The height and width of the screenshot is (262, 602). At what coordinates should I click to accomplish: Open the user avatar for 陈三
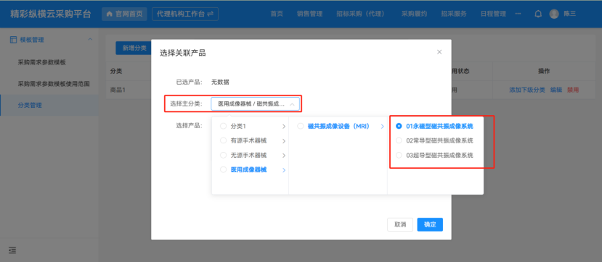[x=554, y=14]
